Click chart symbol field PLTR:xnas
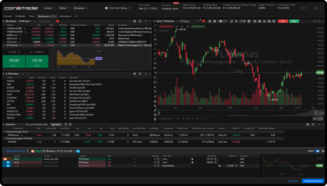This screenshot has height=186, width=327. [x=187, y=21]
